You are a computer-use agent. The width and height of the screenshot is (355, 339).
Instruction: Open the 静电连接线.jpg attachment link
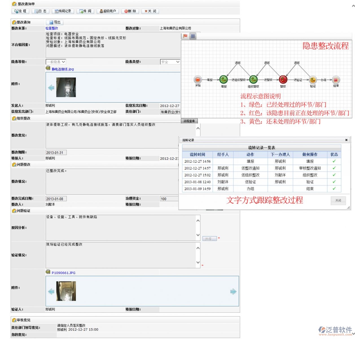[x=63, y=69]
